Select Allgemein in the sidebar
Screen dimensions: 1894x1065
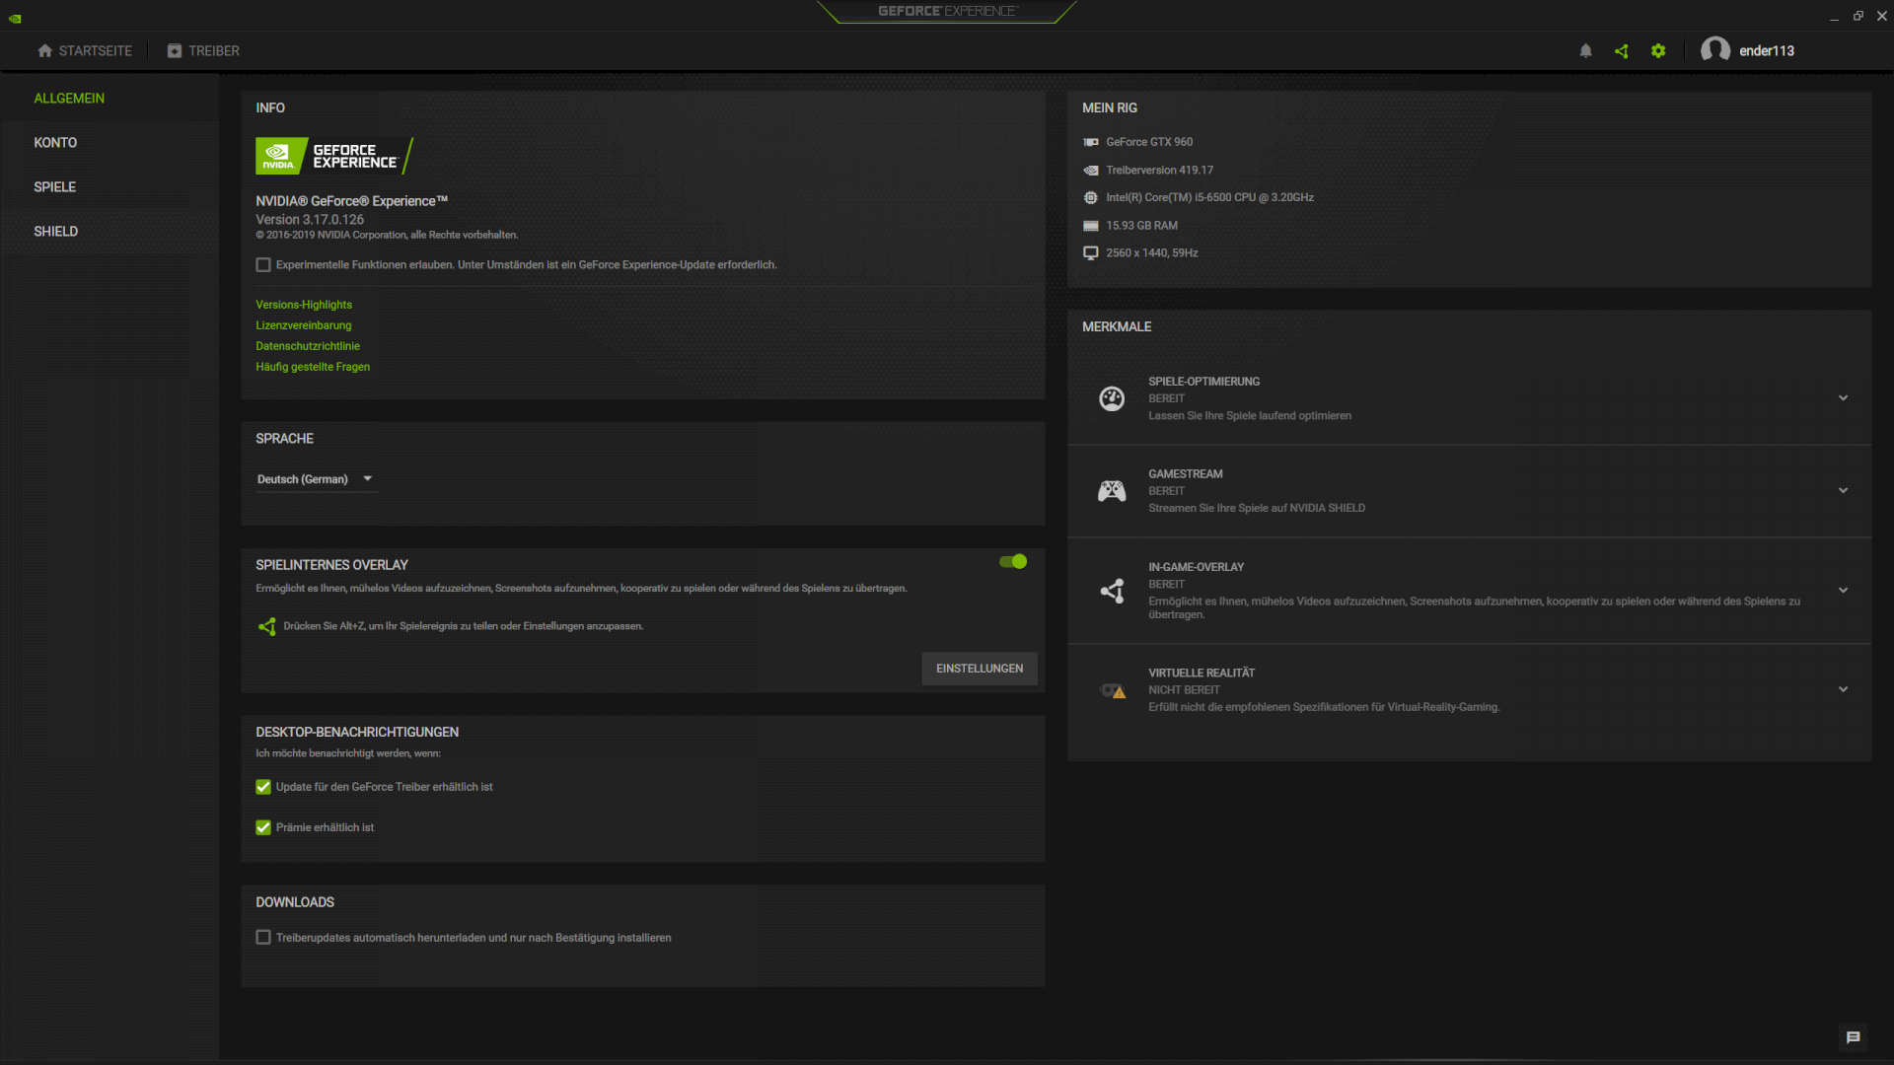coord(109,99)
